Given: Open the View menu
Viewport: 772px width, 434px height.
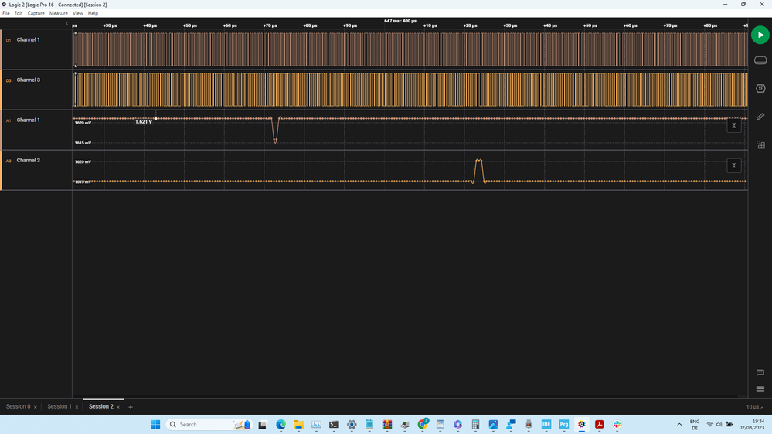Looking at the screenshot, I should coord(78,13).
